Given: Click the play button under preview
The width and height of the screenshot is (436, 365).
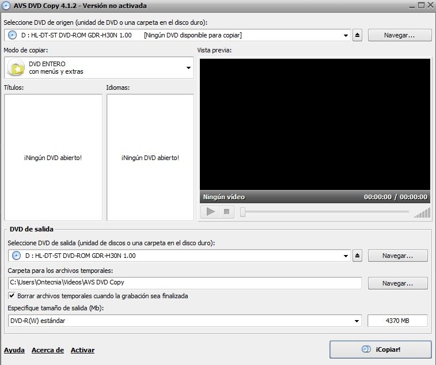Looking at the screenshot, I should pyautogui.click(x=210, y=212).
